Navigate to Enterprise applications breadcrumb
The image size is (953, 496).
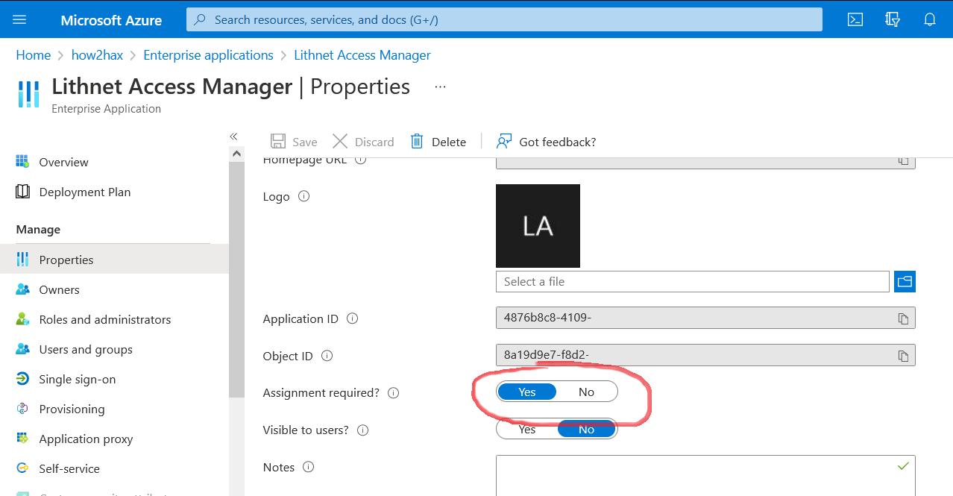click(208, 55)
